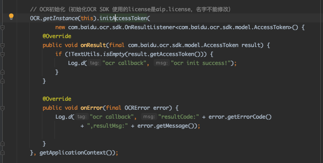Click the msg: parameter hint before "resultCode:"
The width and height of the screenshot is (323, 163).
pyautogui.click(x=149, y=117)
